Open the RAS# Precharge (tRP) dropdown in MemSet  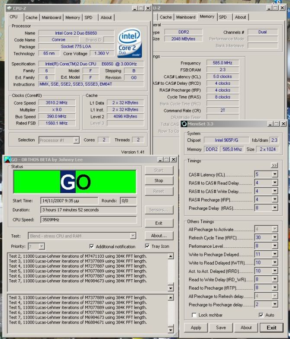point(274,199)
